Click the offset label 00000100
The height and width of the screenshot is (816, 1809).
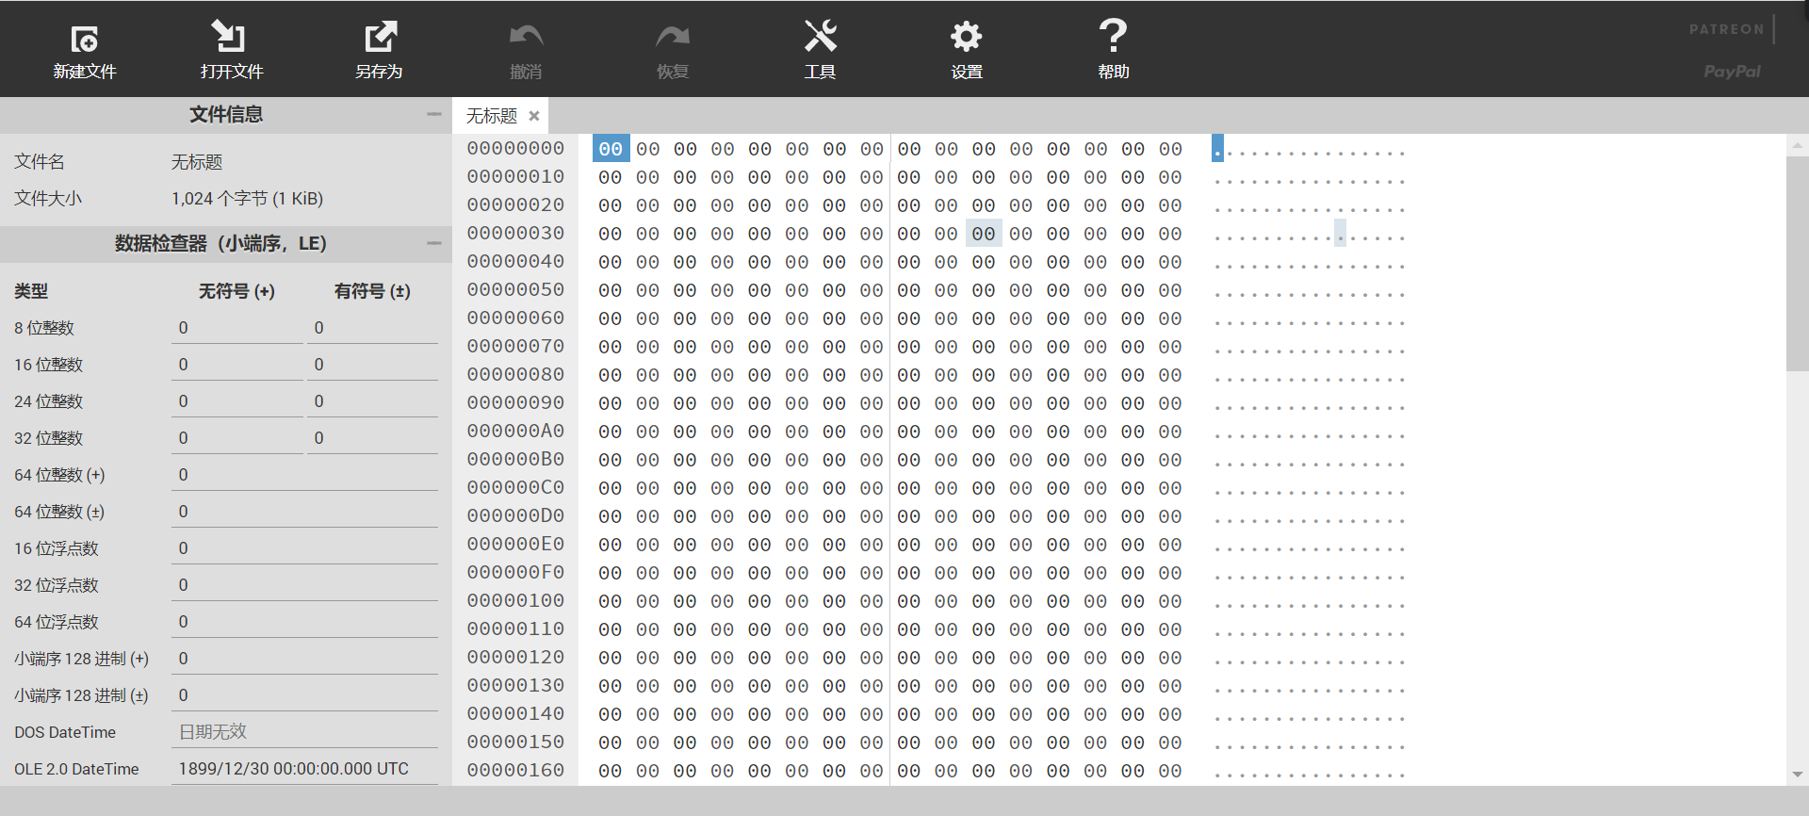[515, 601]
